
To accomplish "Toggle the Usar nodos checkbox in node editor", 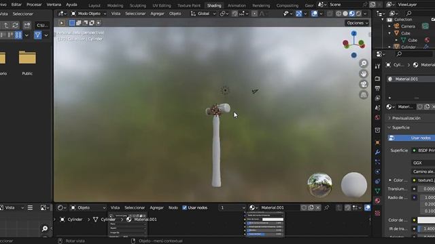I will [x=184, y=207].
